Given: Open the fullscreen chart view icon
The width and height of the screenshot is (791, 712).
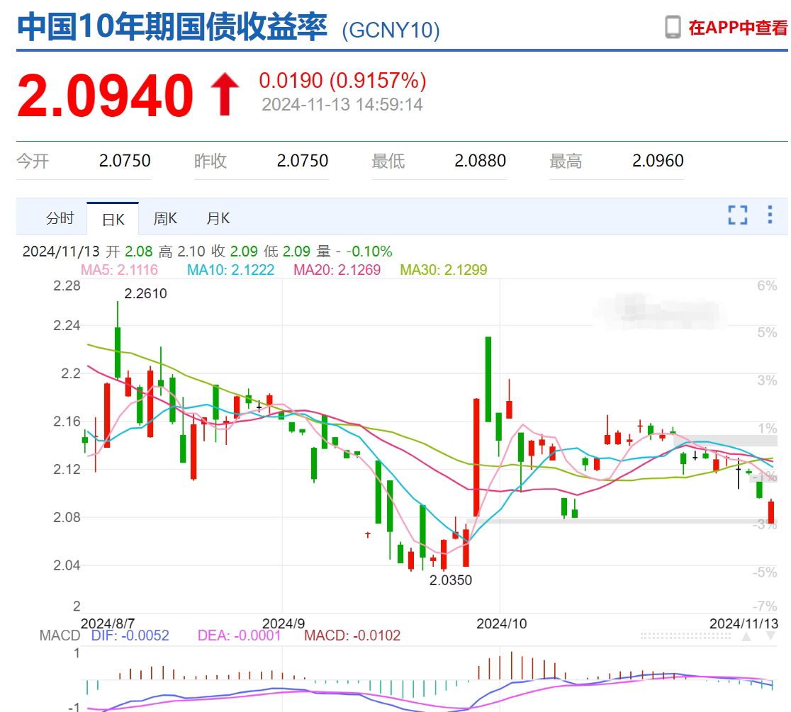Looking at the screenshot, I should click(x=738, y=215).
